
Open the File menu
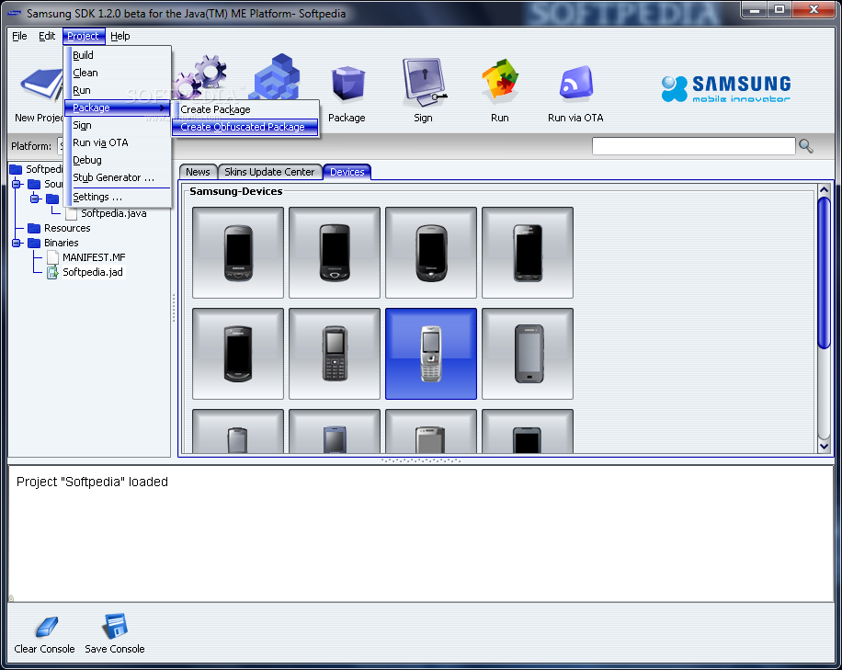tap(19, 36)
